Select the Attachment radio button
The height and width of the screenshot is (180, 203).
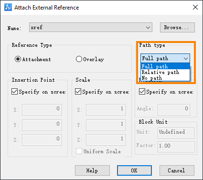[18, 59]
